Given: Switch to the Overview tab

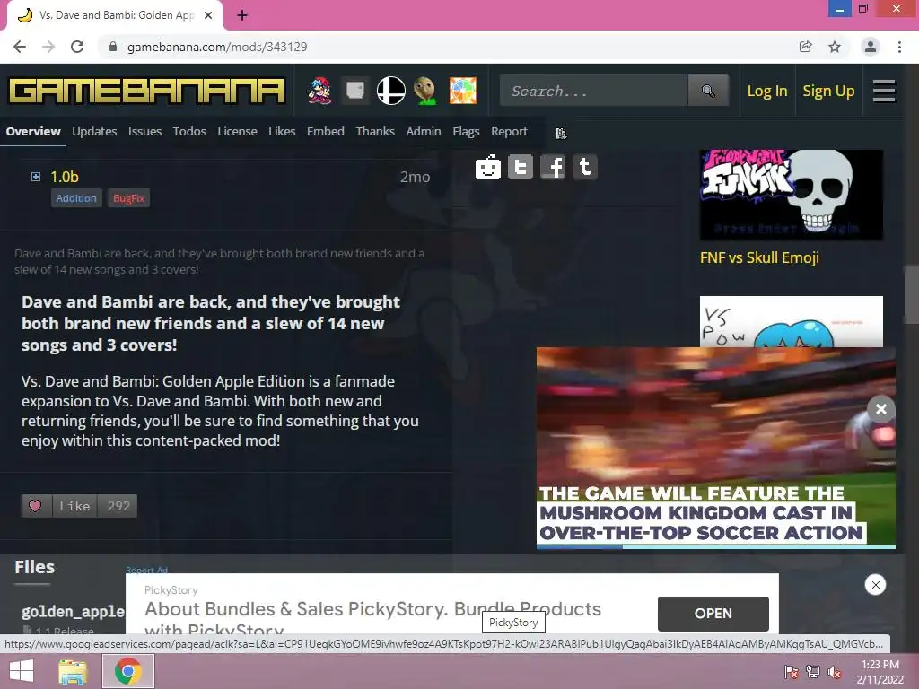Looking at the screenshot, I should click(x=33, y=131).
